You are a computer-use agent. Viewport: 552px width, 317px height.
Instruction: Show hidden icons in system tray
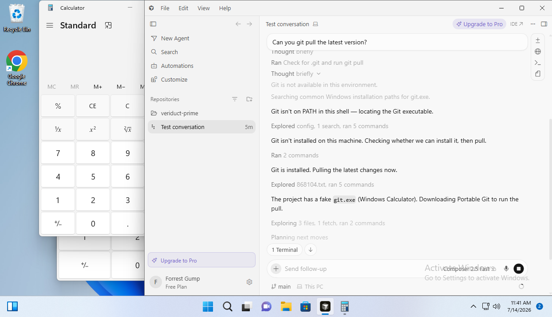point(473,306)
